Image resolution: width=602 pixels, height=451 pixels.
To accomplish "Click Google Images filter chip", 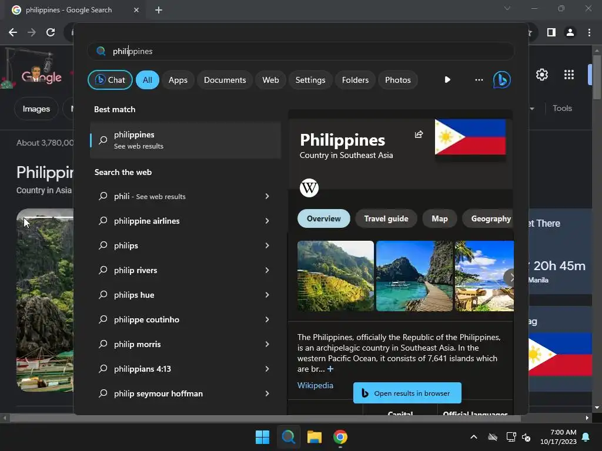I will coord(36,109).
